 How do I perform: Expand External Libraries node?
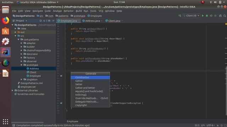click(x=12, y=90)
